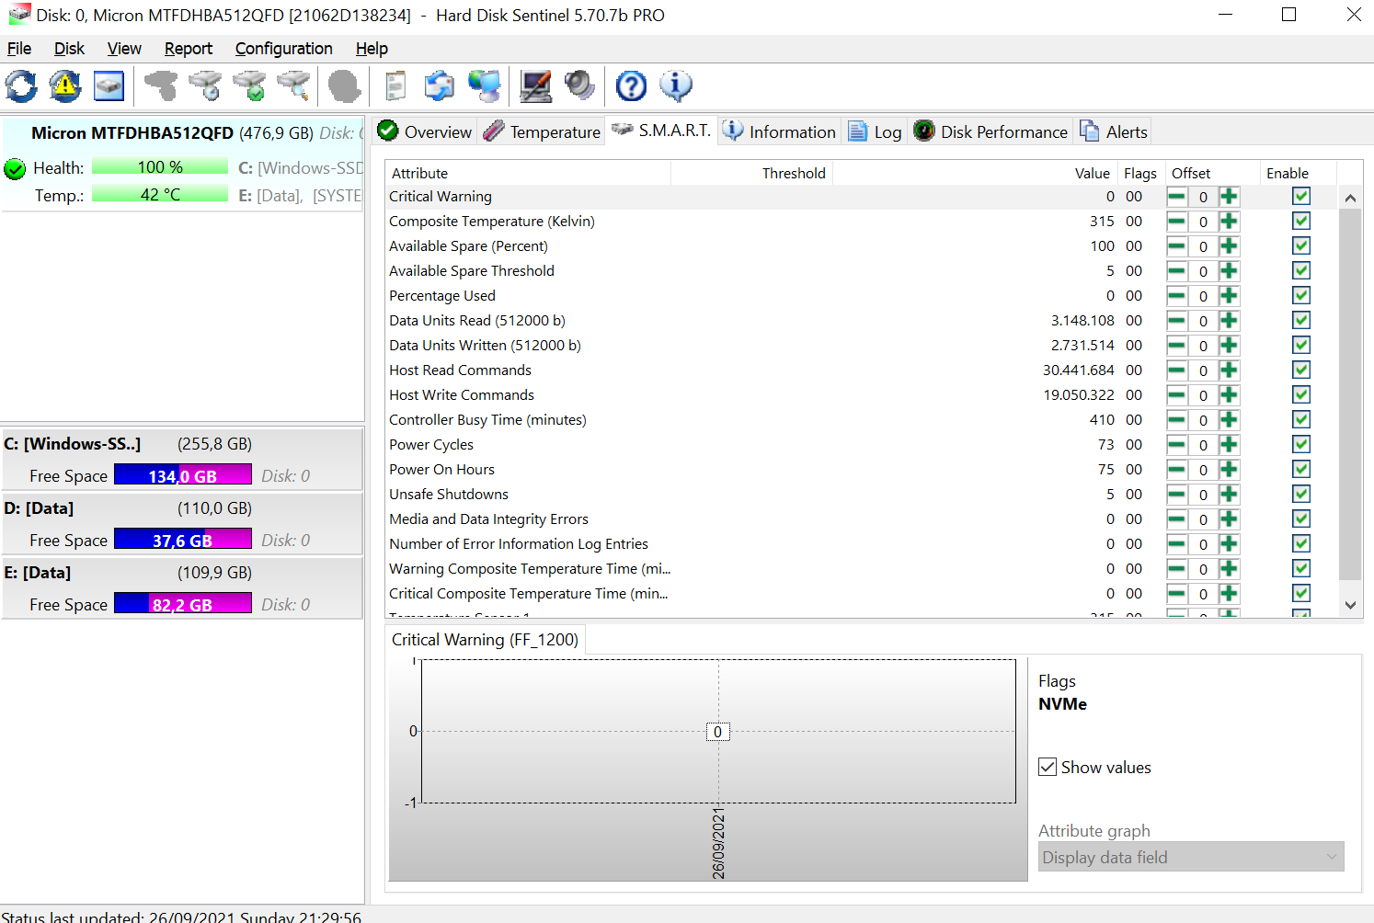Click the green plus offset for Critical Warning
The width and height of the screenshot is (1374, 923).
(1230, 197)
